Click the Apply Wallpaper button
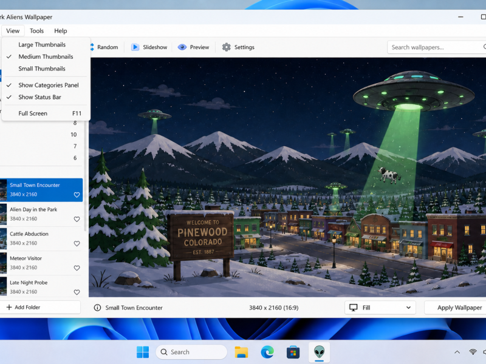Viewport: 486px width, 364px height. tap(456, 308)
